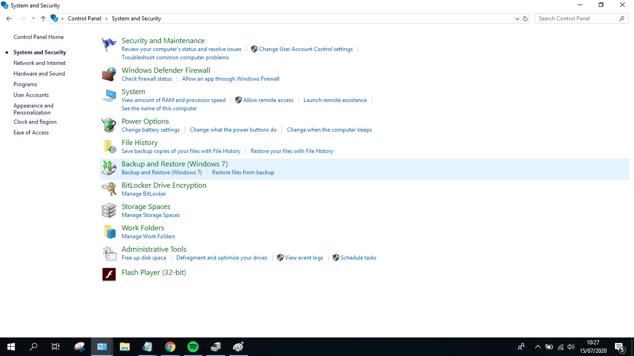Open Check firewall status link
The height and width of the screenshot is (356, 634).
(147, 79)
